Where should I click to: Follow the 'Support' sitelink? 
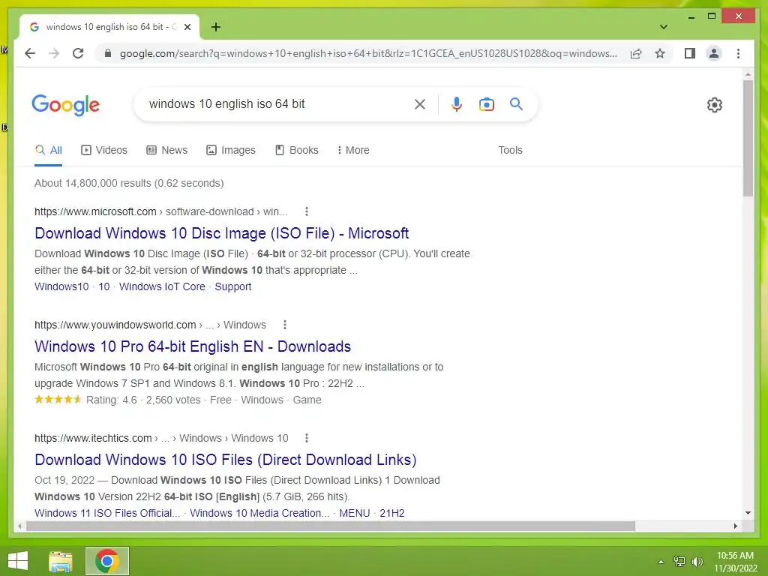tap(233, 286)
